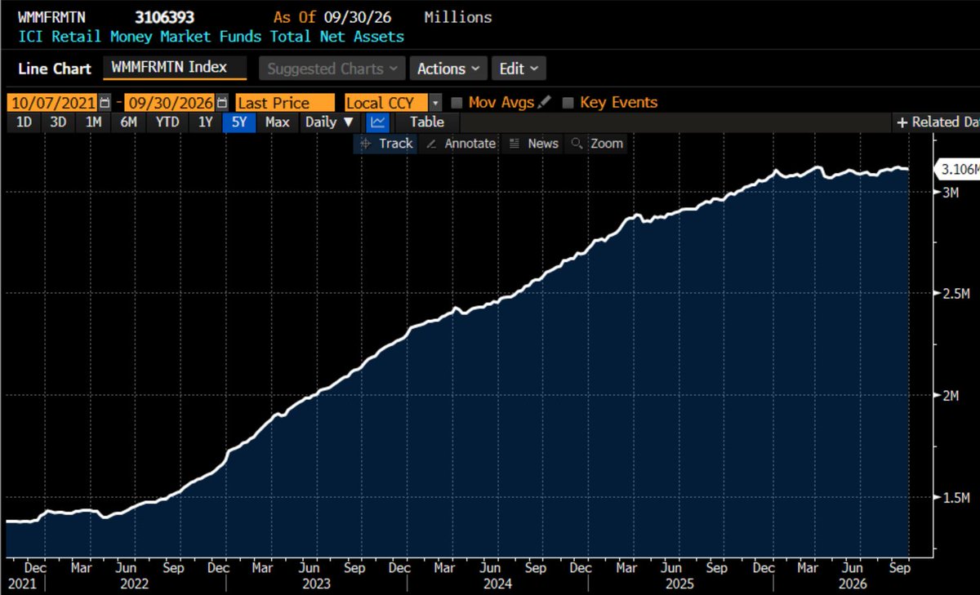The height and width of the screenshot is (595, 980).
Task: Select the 3D time range
Action: click(x=58, y=122)
